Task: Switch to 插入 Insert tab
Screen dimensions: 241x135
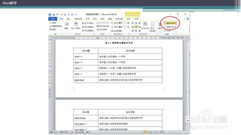Action: (x=69, y=19)
